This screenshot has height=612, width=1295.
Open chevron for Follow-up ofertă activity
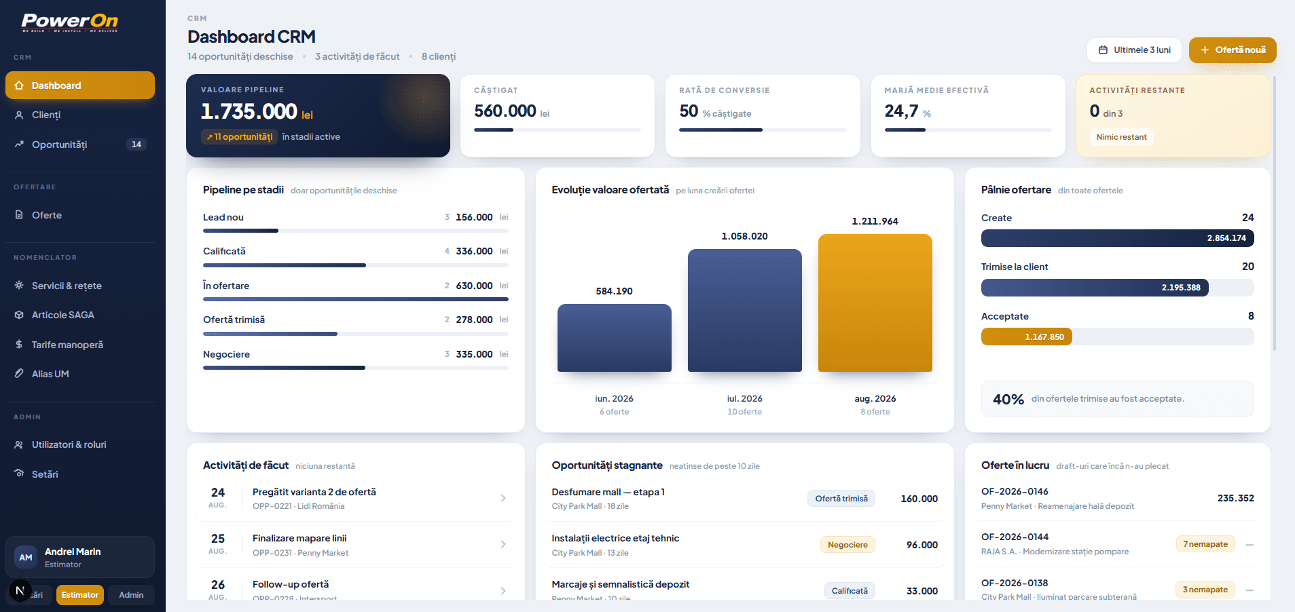click(503, 590)
